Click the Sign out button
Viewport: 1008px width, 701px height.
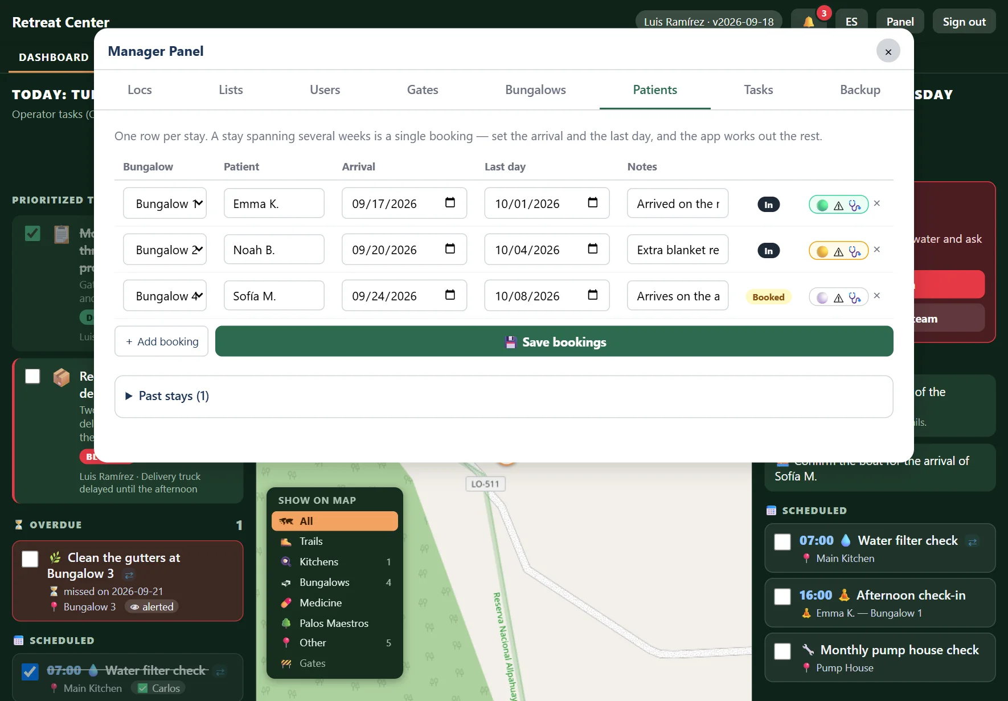[964, 22]
